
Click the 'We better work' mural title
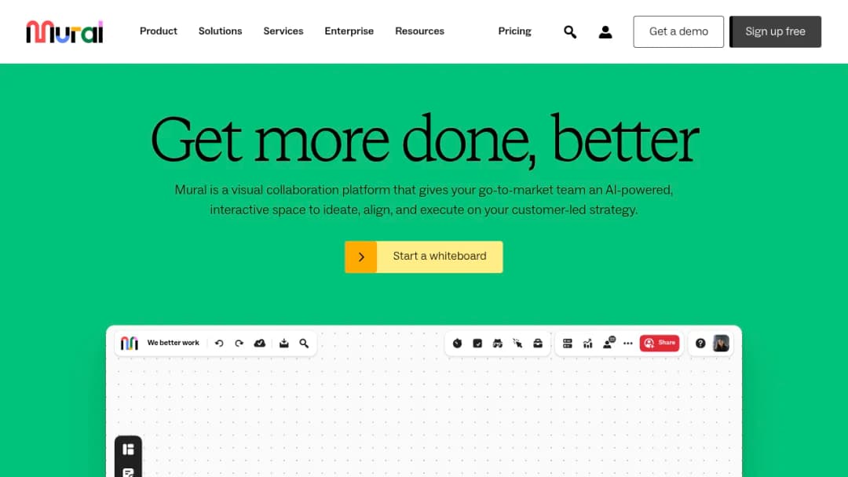click(x=173, y=343)
